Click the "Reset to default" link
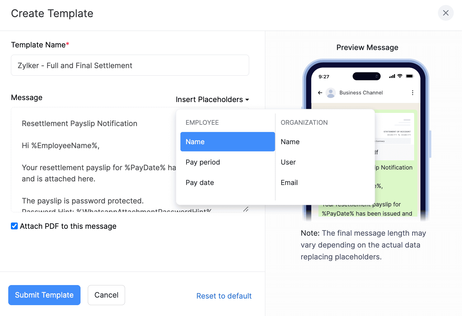Viewport: 462px width, 316px height. click(x=224, y=296)
